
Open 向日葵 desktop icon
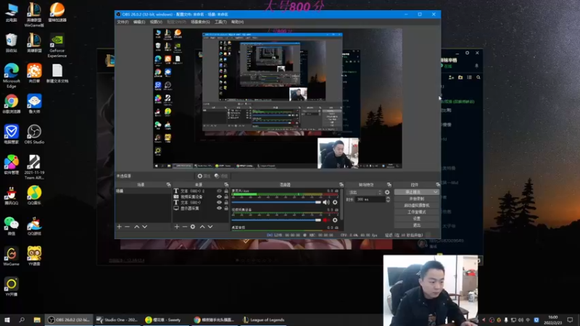(34, 73)
